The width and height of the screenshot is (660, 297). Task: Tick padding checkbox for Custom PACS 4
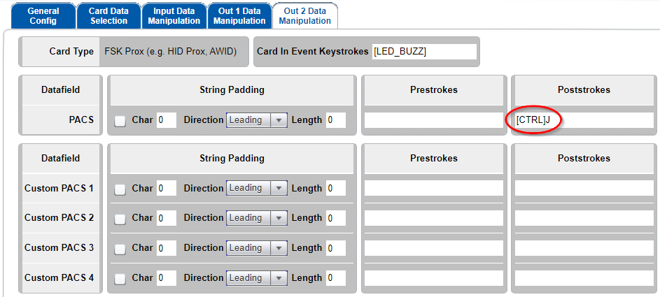pyautogui.click(x=120, y=279)
